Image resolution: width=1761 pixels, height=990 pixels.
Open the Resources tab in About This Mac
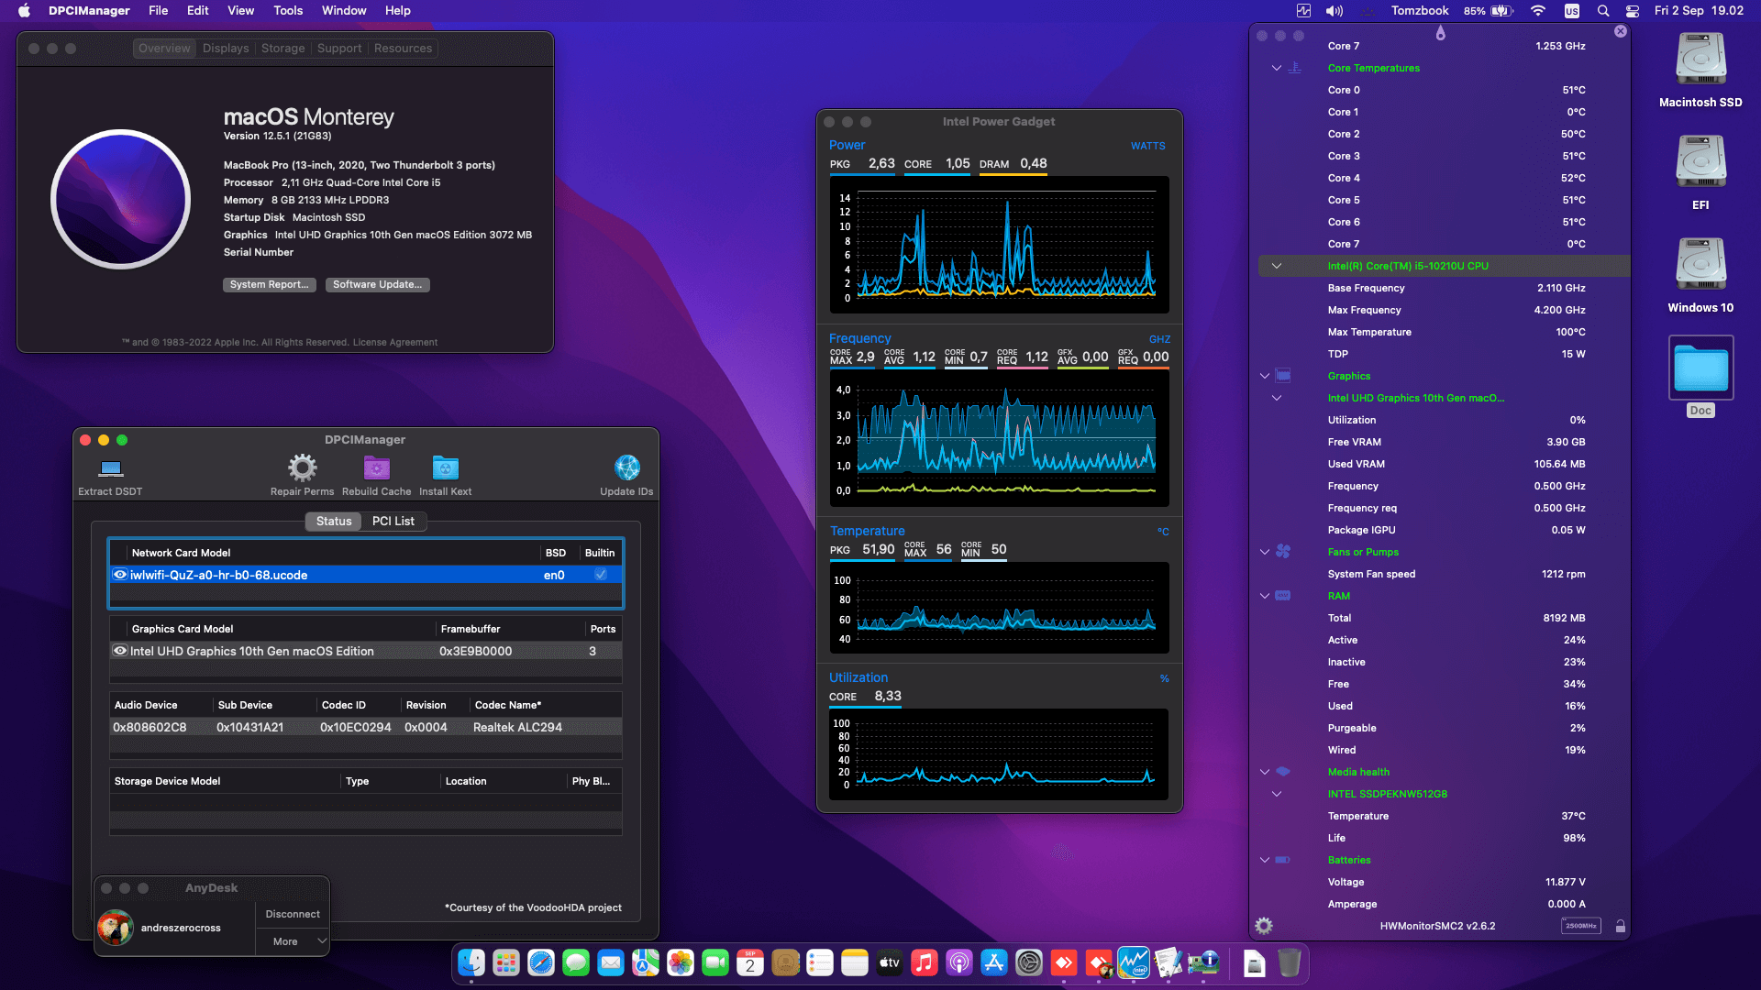coord(403,49)
